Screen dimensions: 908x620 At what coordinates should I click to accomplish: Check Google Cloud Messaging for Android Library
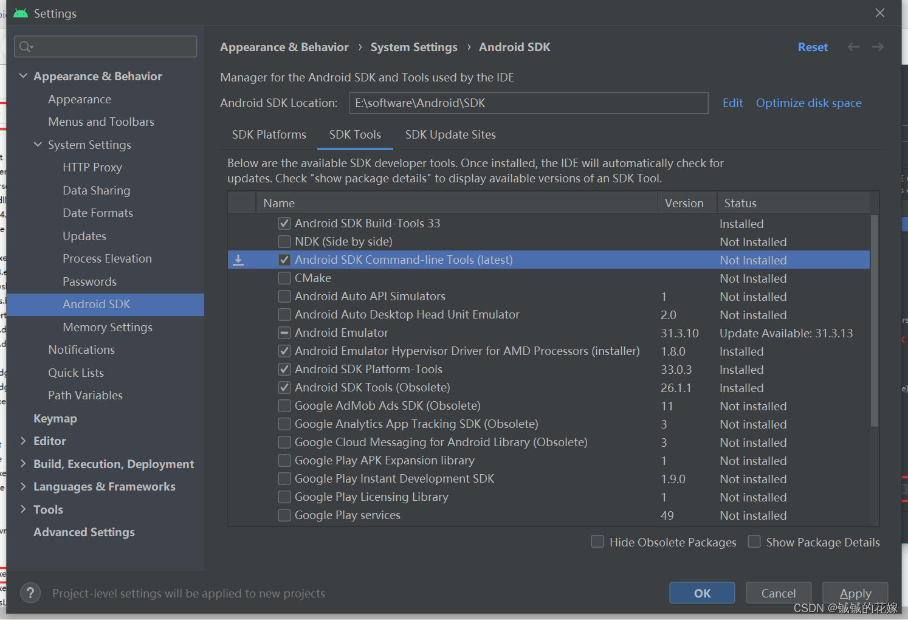284,442
